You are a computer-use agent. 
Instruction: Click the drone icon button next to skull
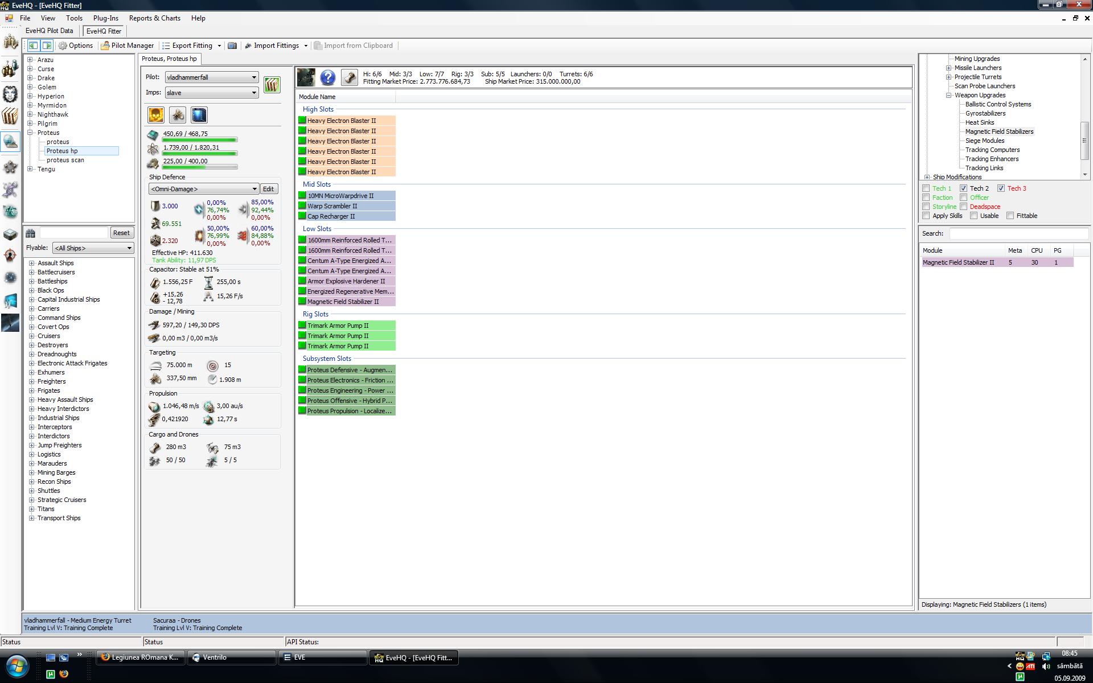pos(177,115)
